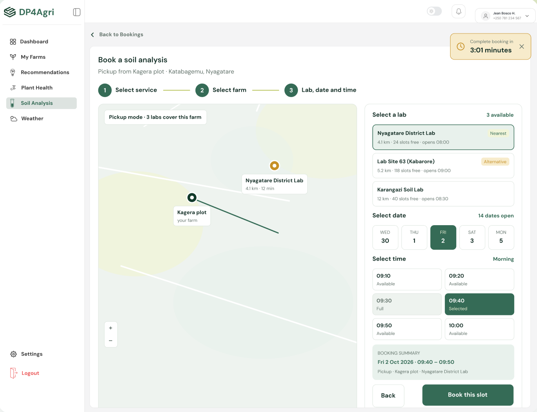This screenshot has height=412, width=537.
Task: Click the Kagera plot farm marker
Action: click(x=192, y=197)
